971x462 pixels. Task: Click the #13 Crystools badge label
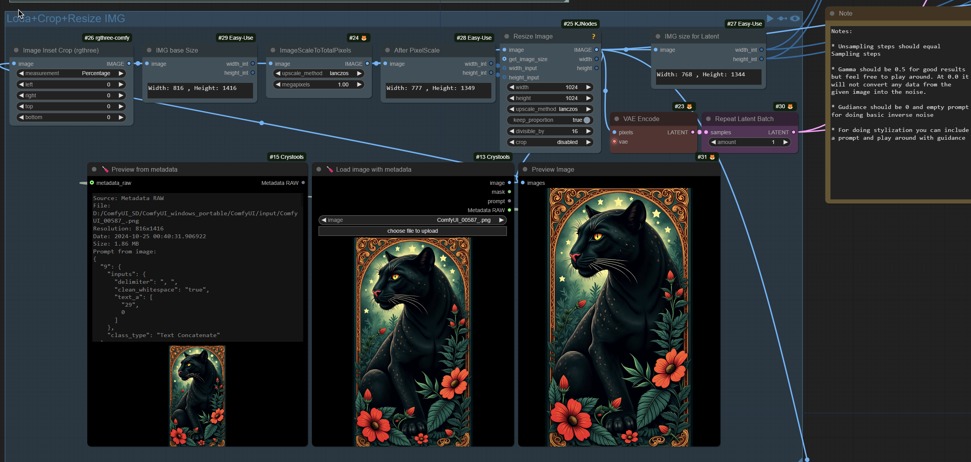(x=492, y=157)
